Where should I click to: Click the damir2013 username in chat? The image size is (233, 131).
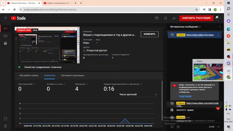pos(181,110)
